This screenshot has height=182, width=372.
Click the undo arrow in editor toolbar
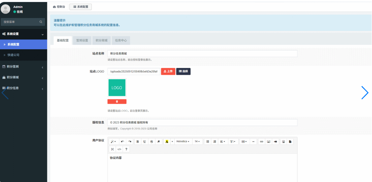(x=122, y=142)
